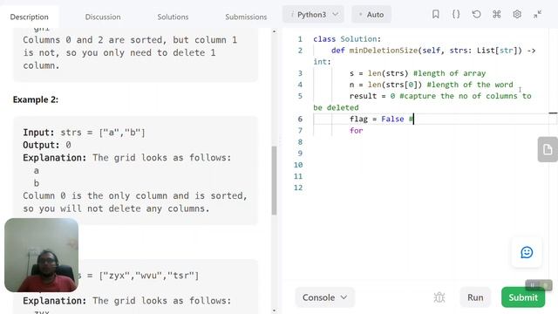This screenshot has width=558, height=314.
Task: Expand the Console panel
Action: click(x=324, y=297)
